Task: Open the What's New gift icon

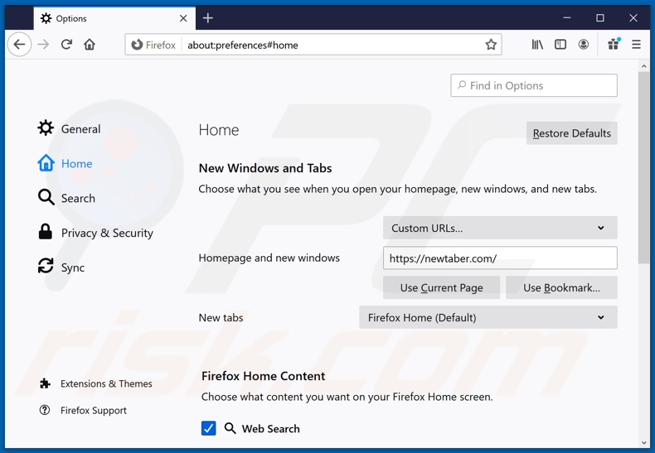Action: pyautogui.click(x=614, y=44)
